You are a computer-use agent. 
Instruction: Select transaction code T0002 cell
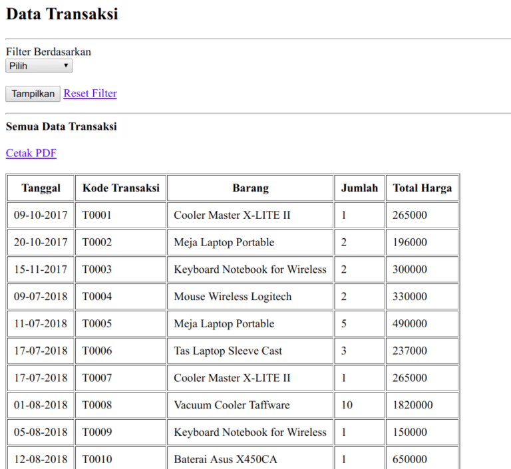pyautogui.click(x=120, y=242)
